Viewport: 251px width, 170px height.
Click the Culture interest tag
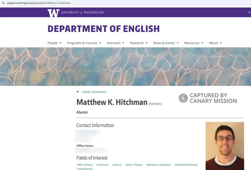[117, 165]
